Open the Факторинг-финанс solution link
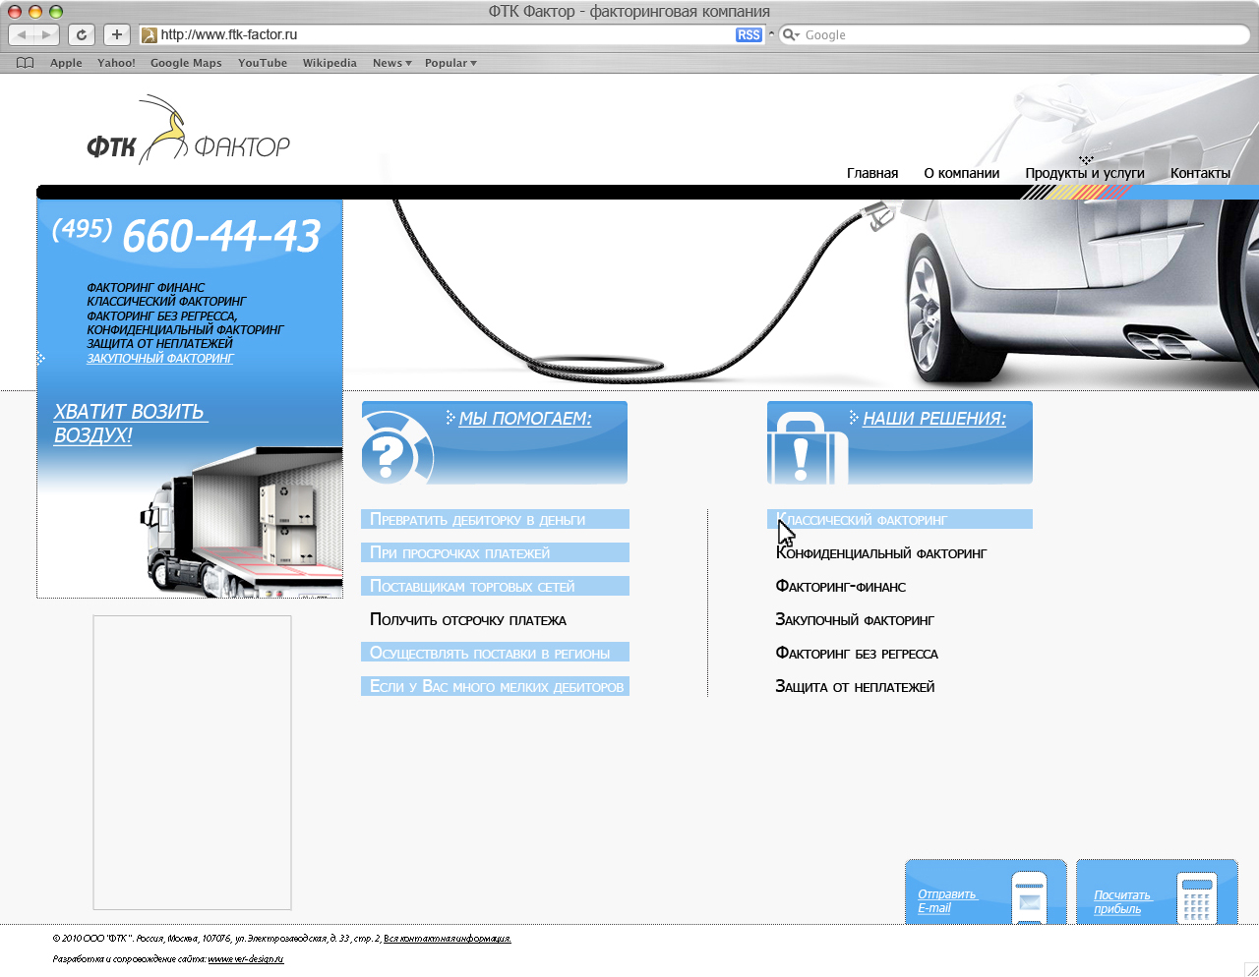The width and height of the screenshot is (1259, 977). pyautogui.click(x=841, y=587)
